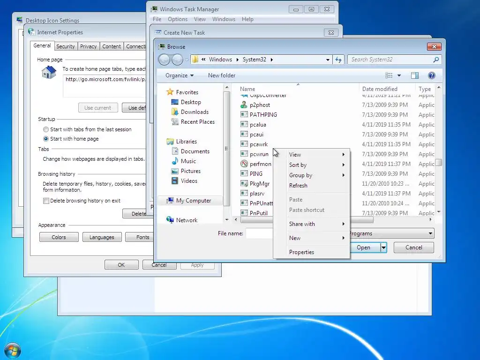Click the refresh icon beside the address bar
Viewport: 480px width, 360px height.
click(x=338, y=60)
